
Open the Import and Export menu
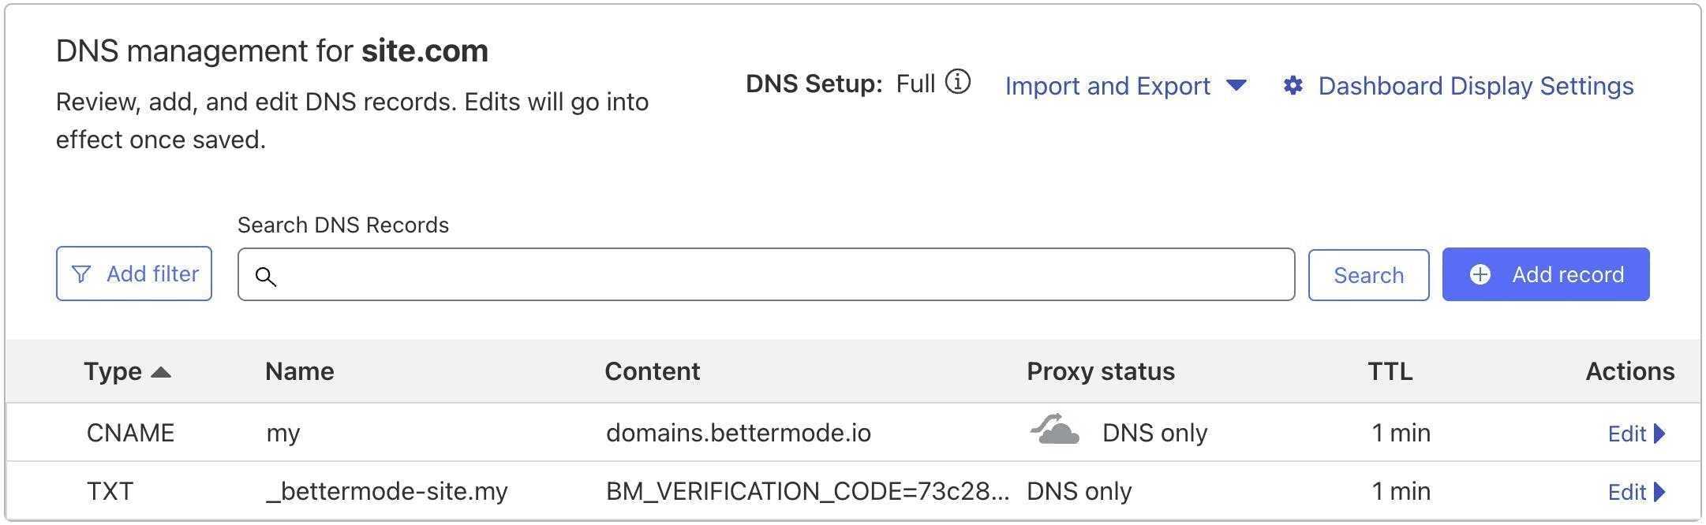pos(1107,86)
